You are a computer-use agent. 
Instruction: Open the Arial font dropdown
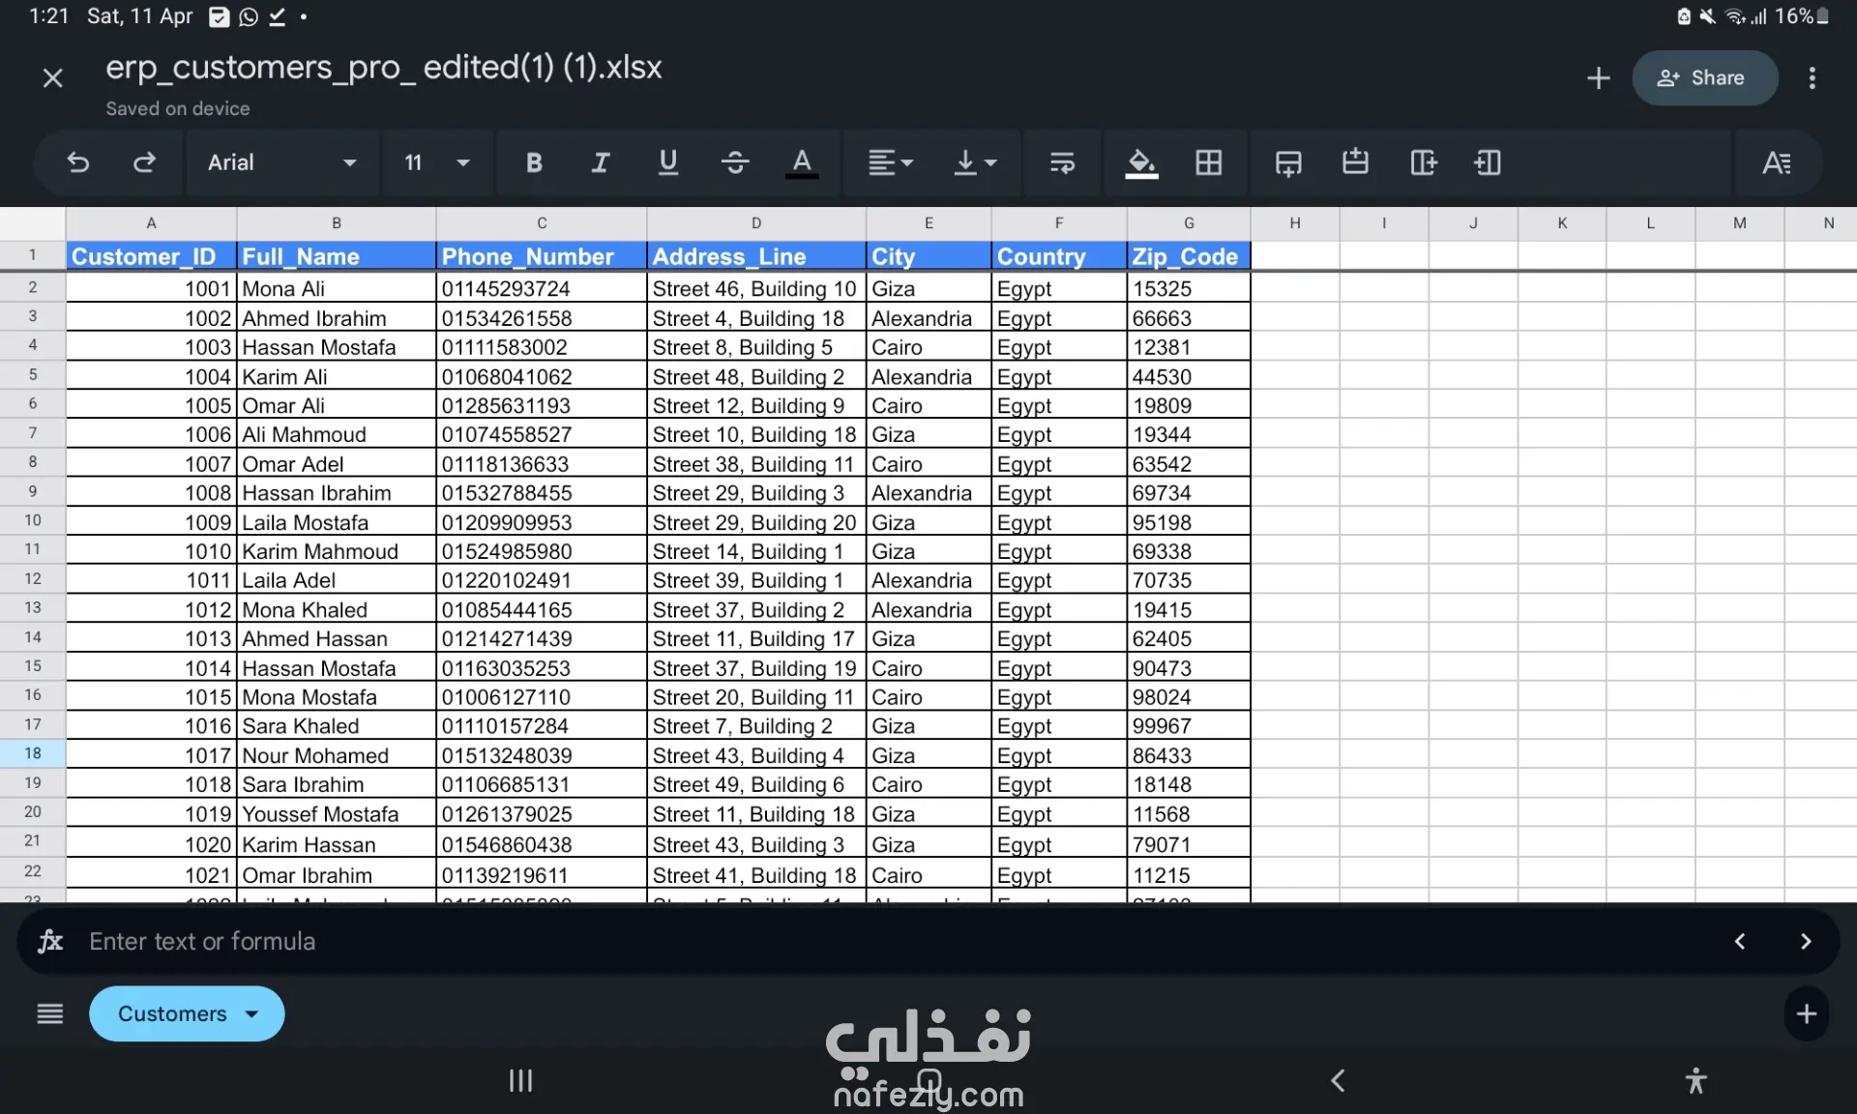point(280,162)
